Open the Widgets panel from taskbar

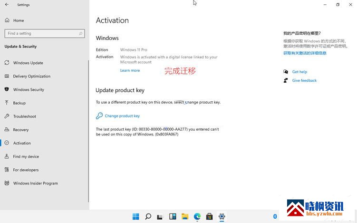pos(173,216)
